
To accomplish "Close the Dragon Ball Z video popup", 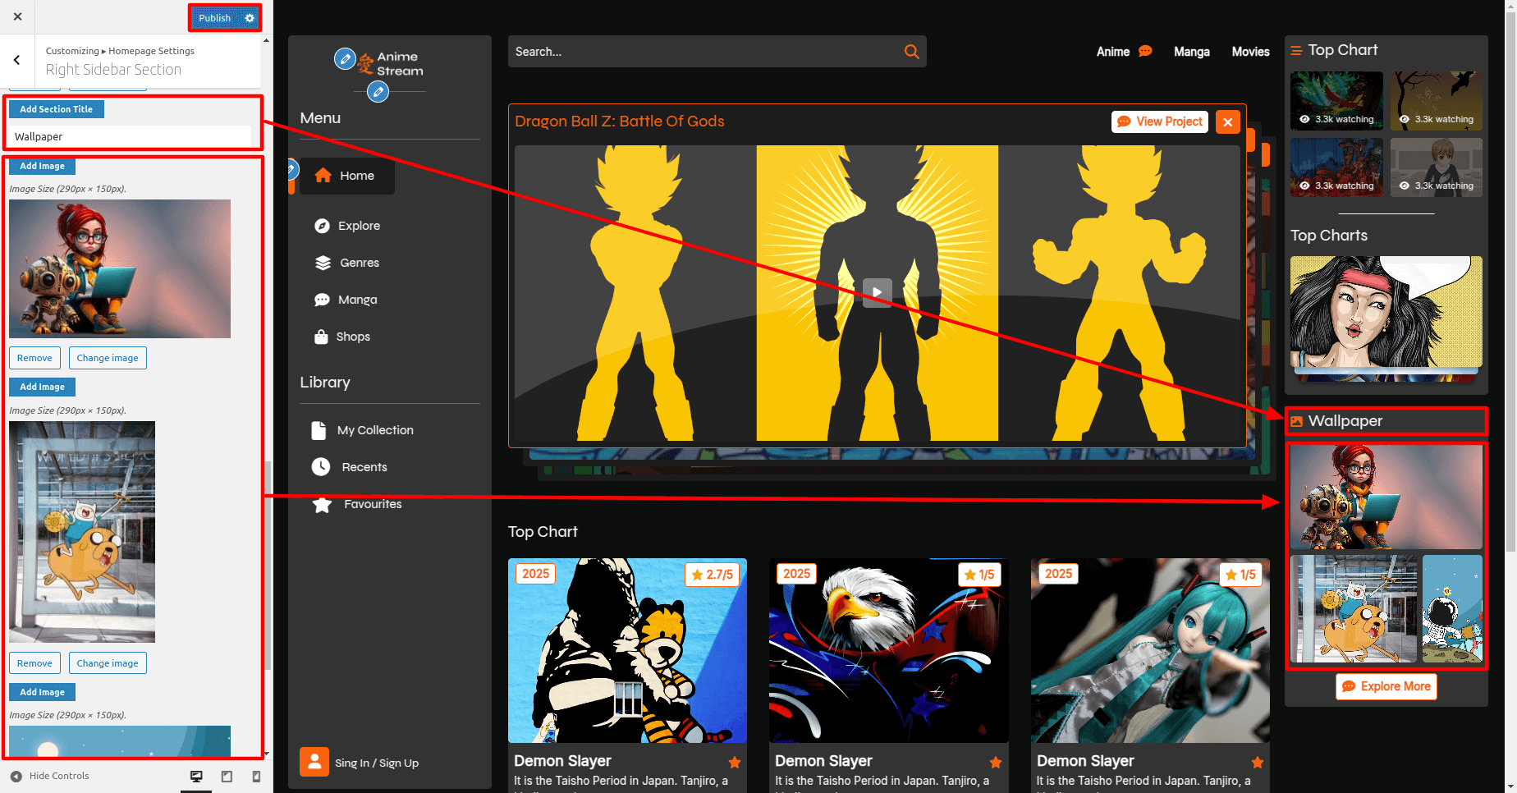I will (x=1227, y=122).
